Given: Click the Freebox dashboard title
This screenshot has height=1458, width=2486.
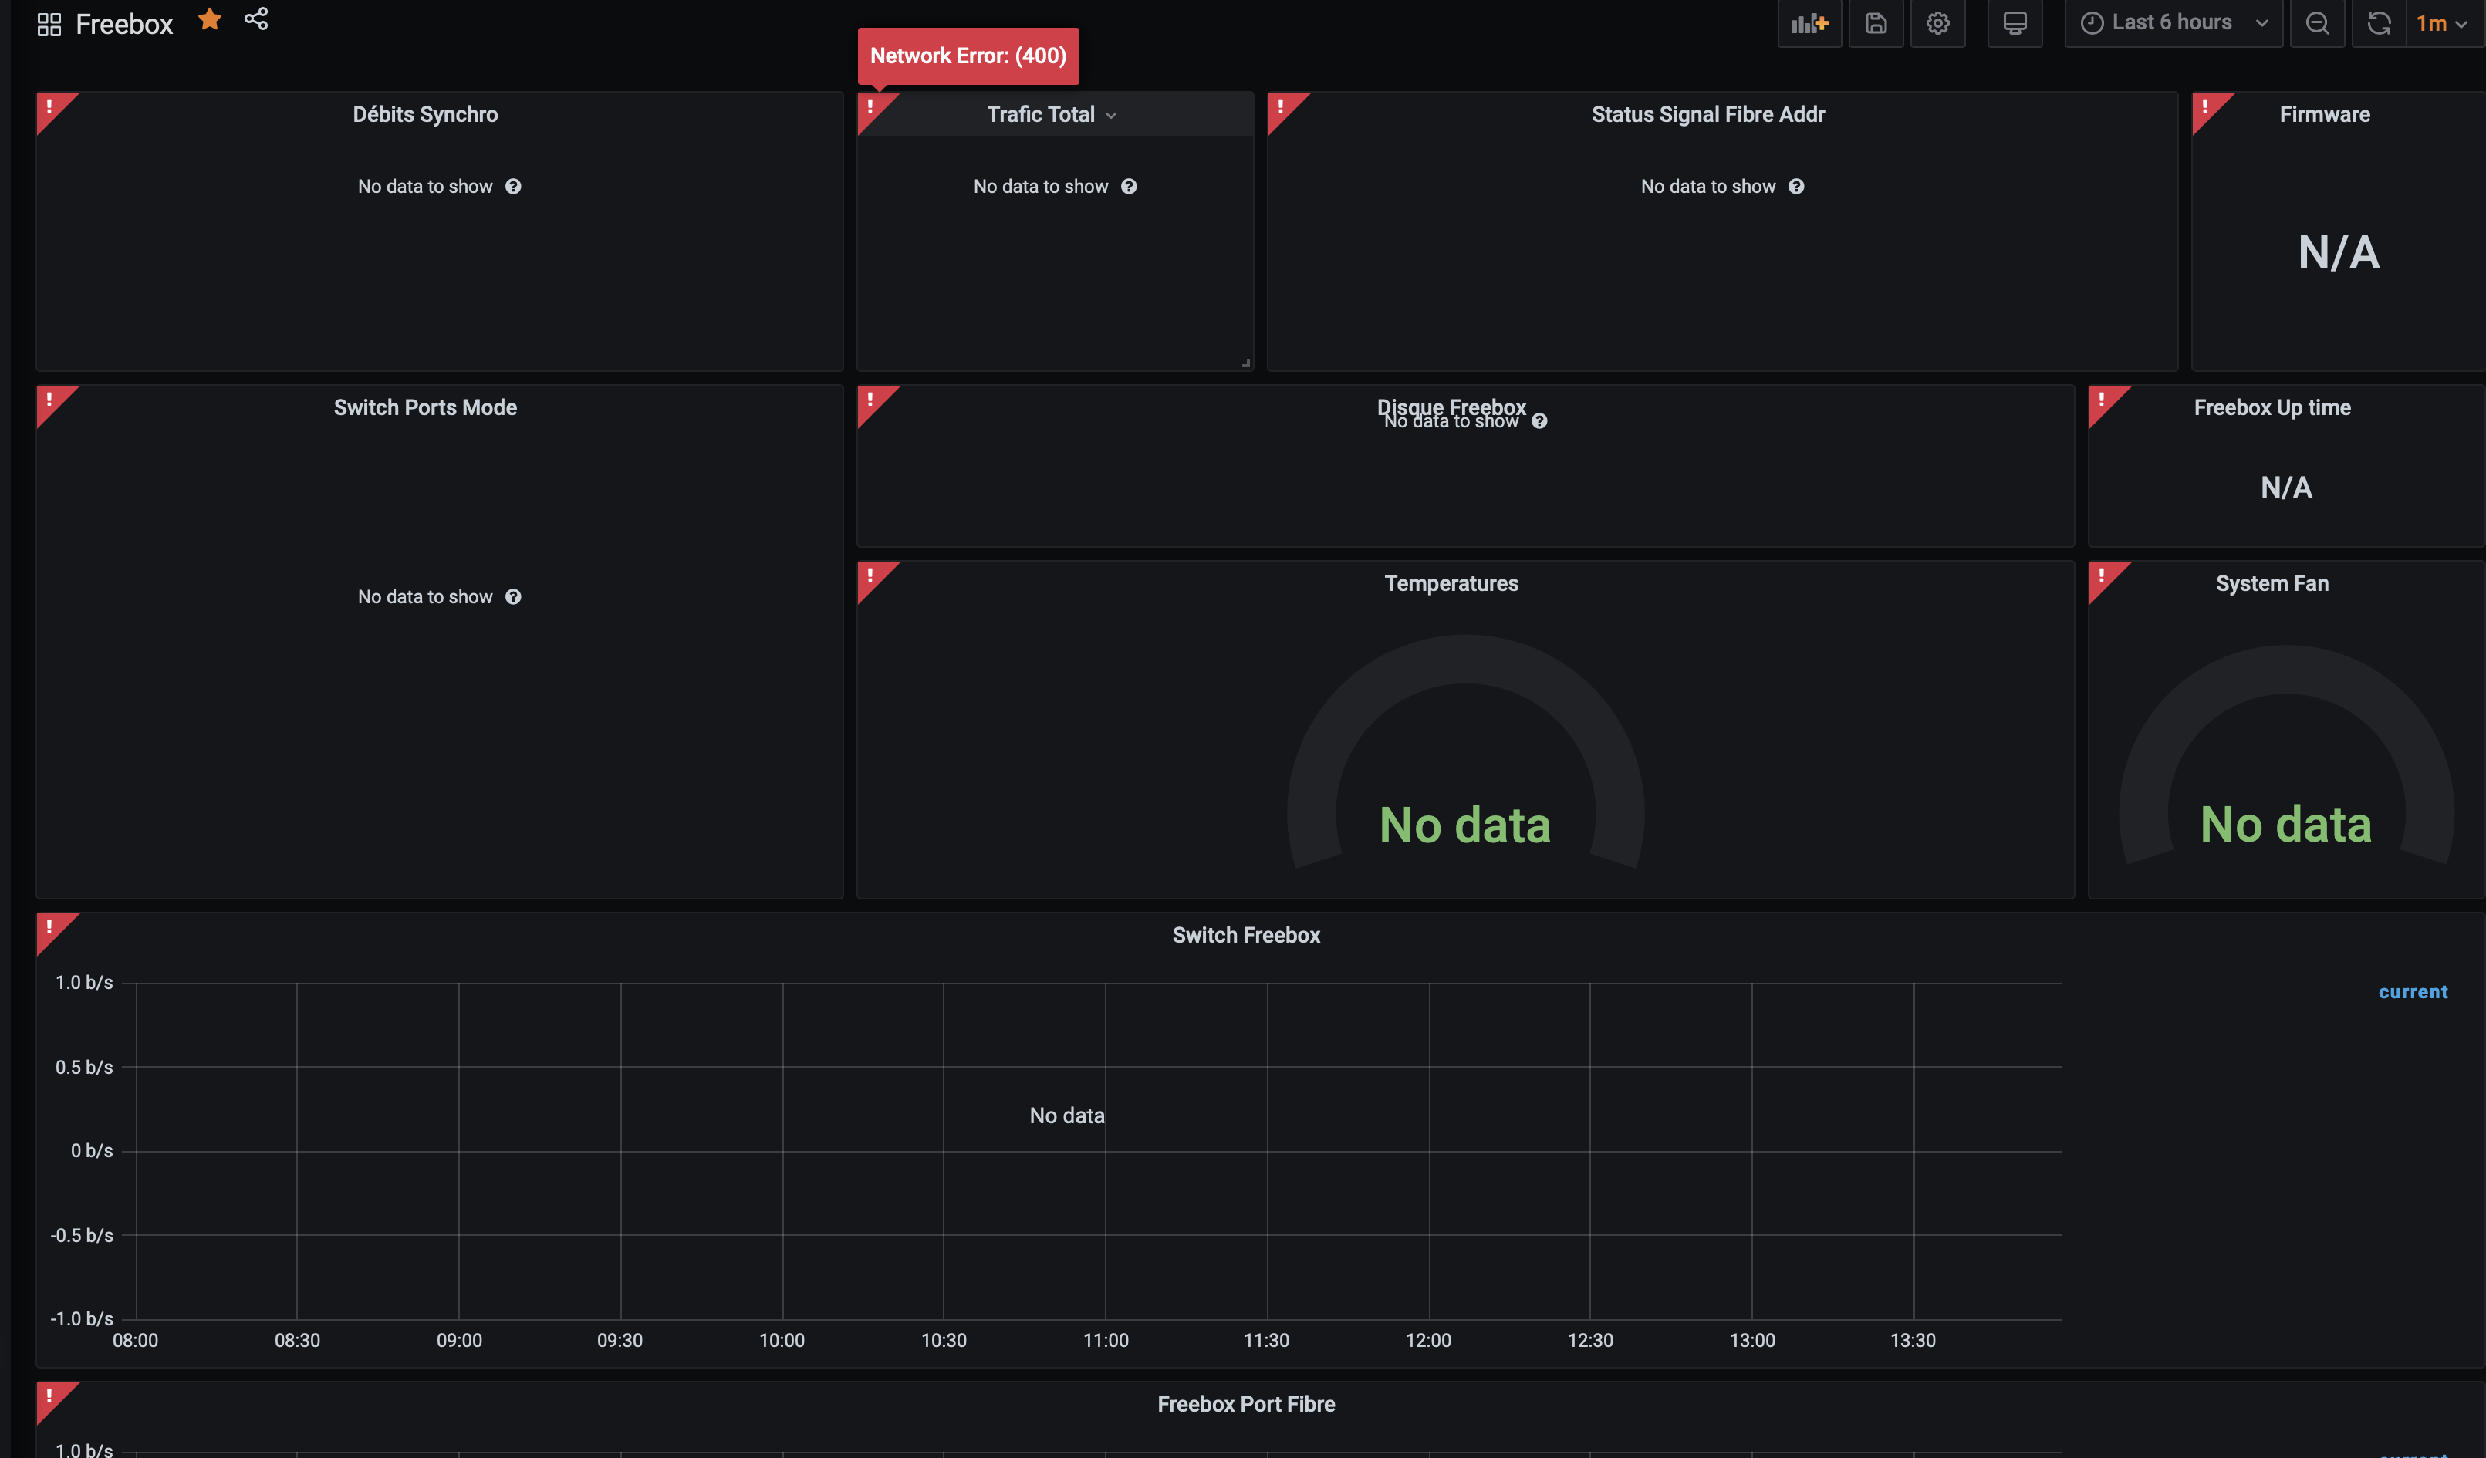Looking at the screenshot, I should 124,25.
